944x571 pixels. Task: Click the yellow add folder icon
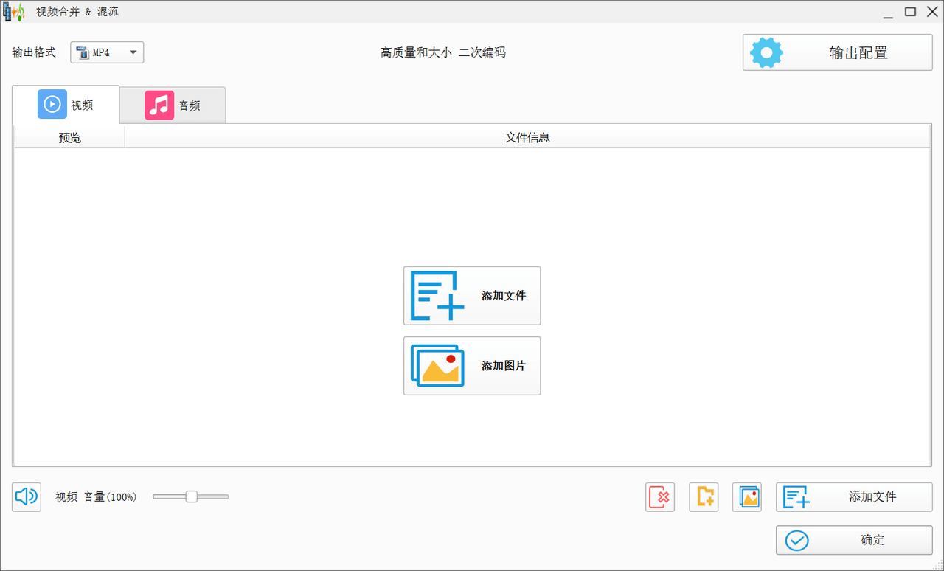point(704,497)
